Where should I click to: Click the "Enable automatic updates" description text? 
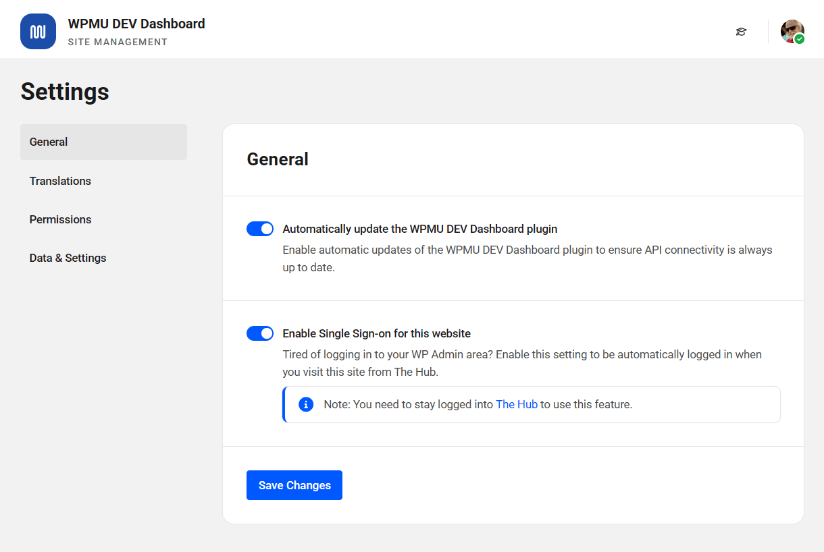(527, 258)
